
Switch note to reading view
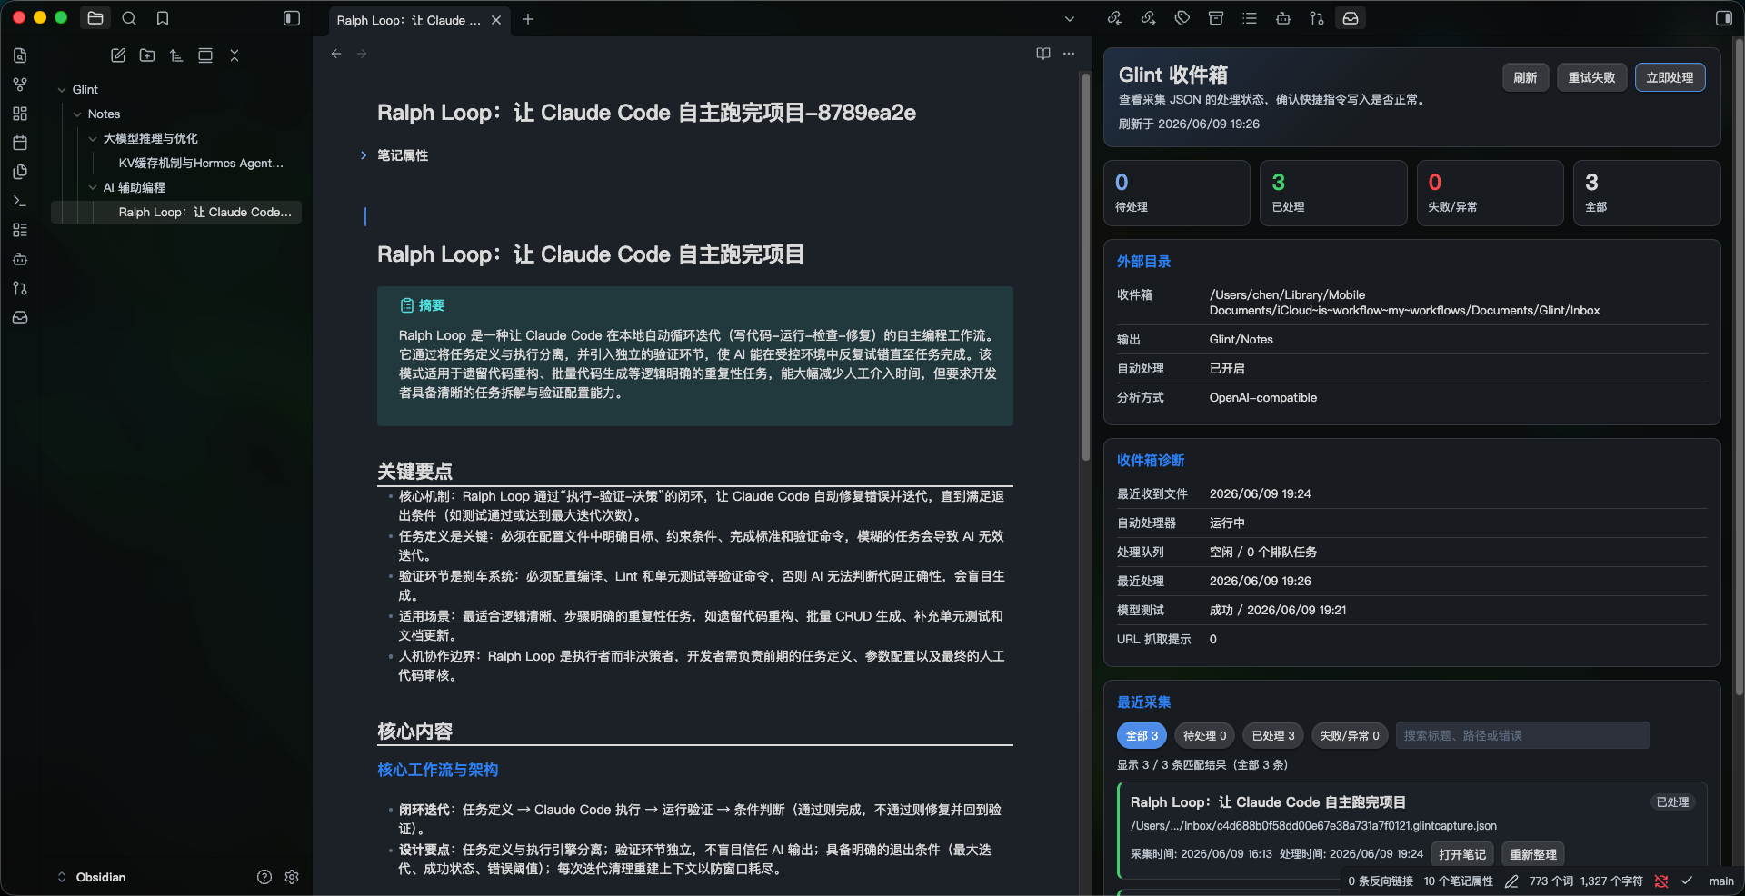click(x=1043, y=54)
